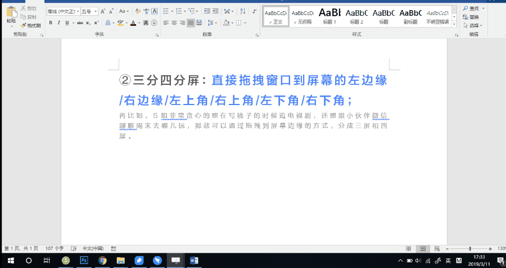Click the Paste (粘贴) clipboard icon
The height and width of the screenshot is (268, 506).
pos(11,12)
